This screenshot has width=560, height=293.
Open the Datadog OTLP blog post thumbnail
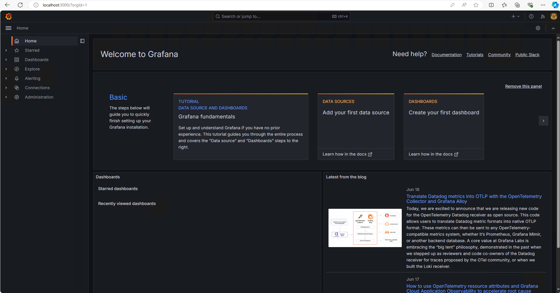click(365, 228)
